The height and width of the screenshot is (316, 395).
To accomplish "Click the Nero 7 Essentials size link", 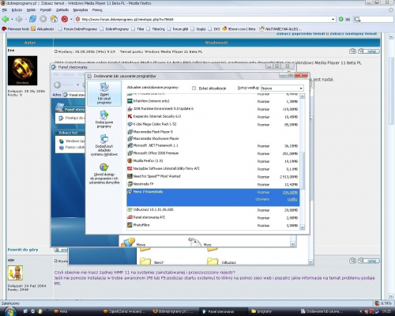I will 290,193.
